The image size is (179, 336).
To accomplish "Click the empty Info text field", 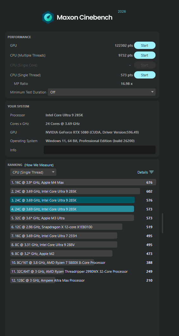I will click(99, 150).
